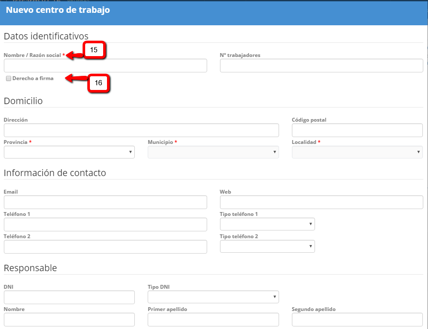Select the Tipo teléfono 1 dropdown
This screenshot has width=428, height=329.
click(267, 224)
